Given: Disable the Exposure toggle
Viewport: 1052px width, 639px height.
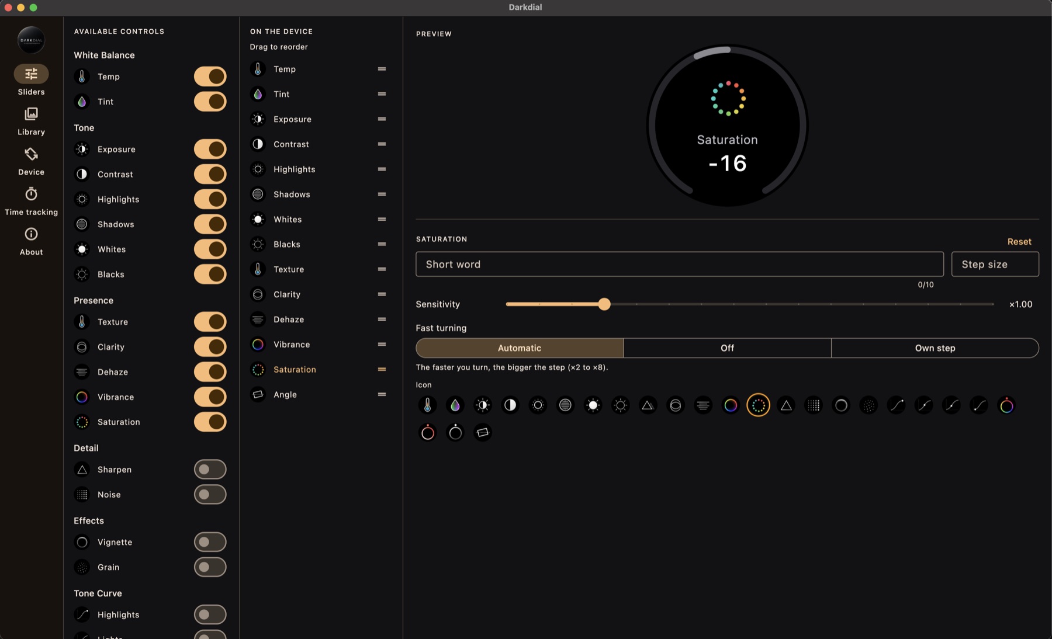Looking at the screenshot, I should point(210,149).
